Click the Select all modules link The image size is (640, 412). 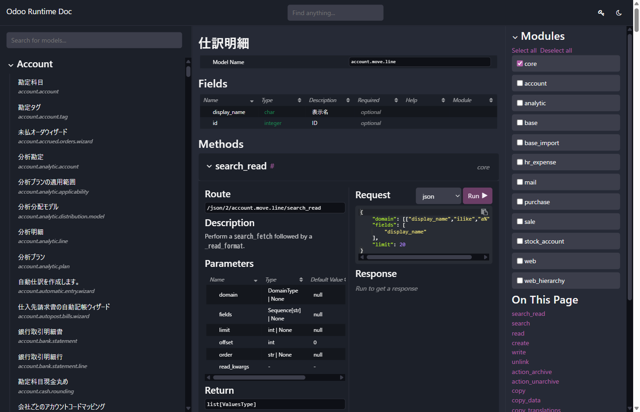[524, 50]
